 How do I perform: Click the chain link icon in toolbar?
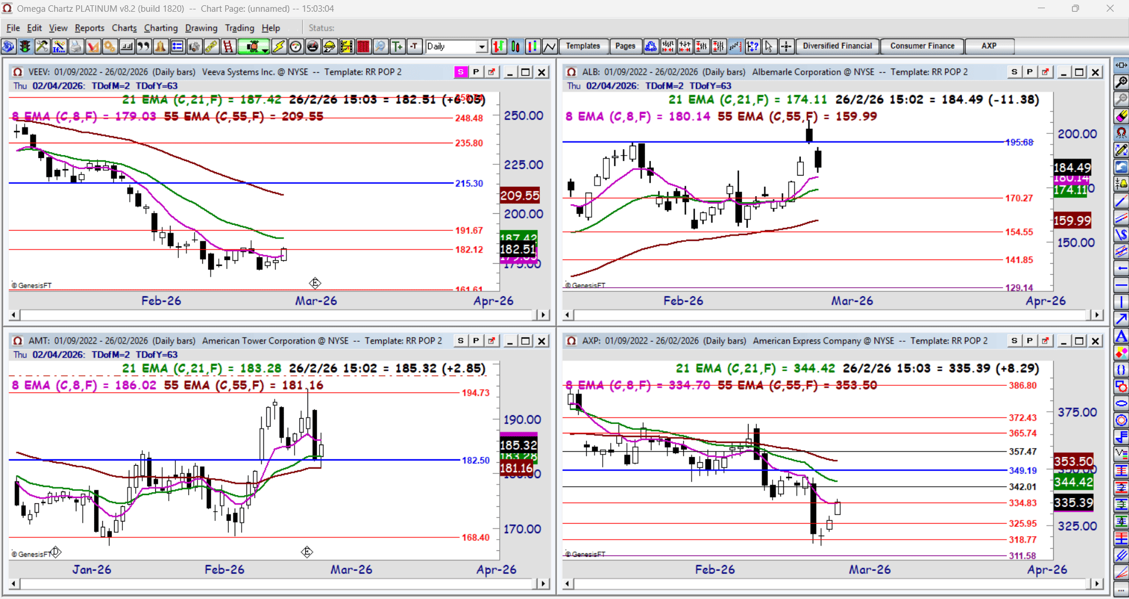point(211,46)
